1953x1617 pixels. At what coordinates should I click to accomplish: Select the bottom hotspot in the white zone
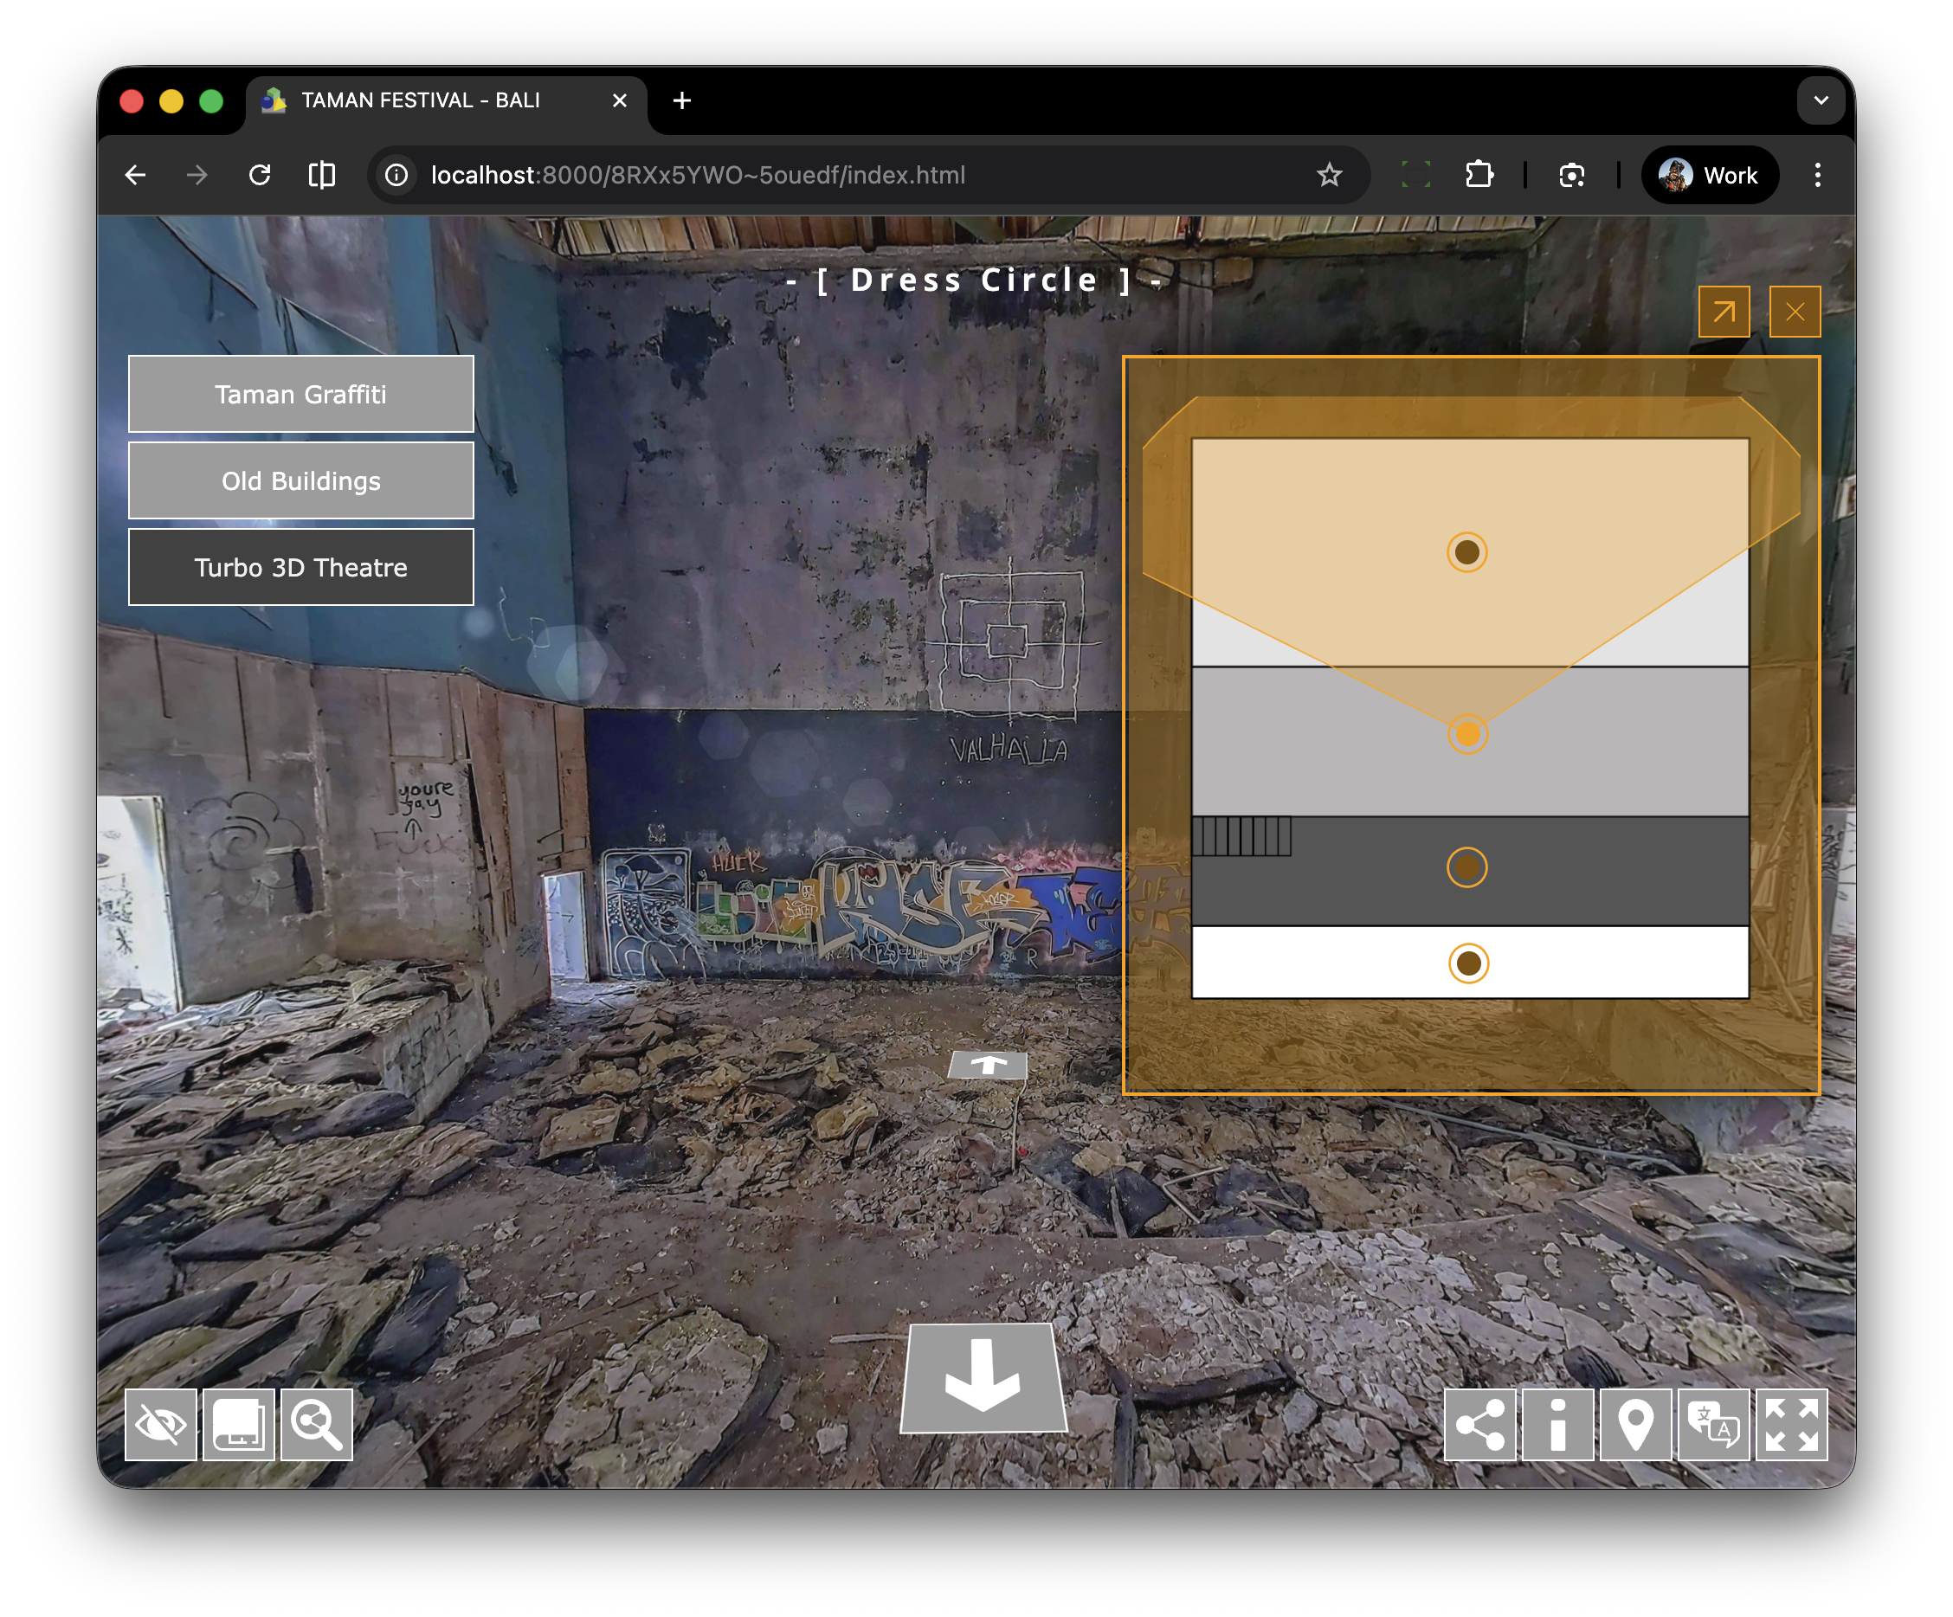click(1468, 963)
